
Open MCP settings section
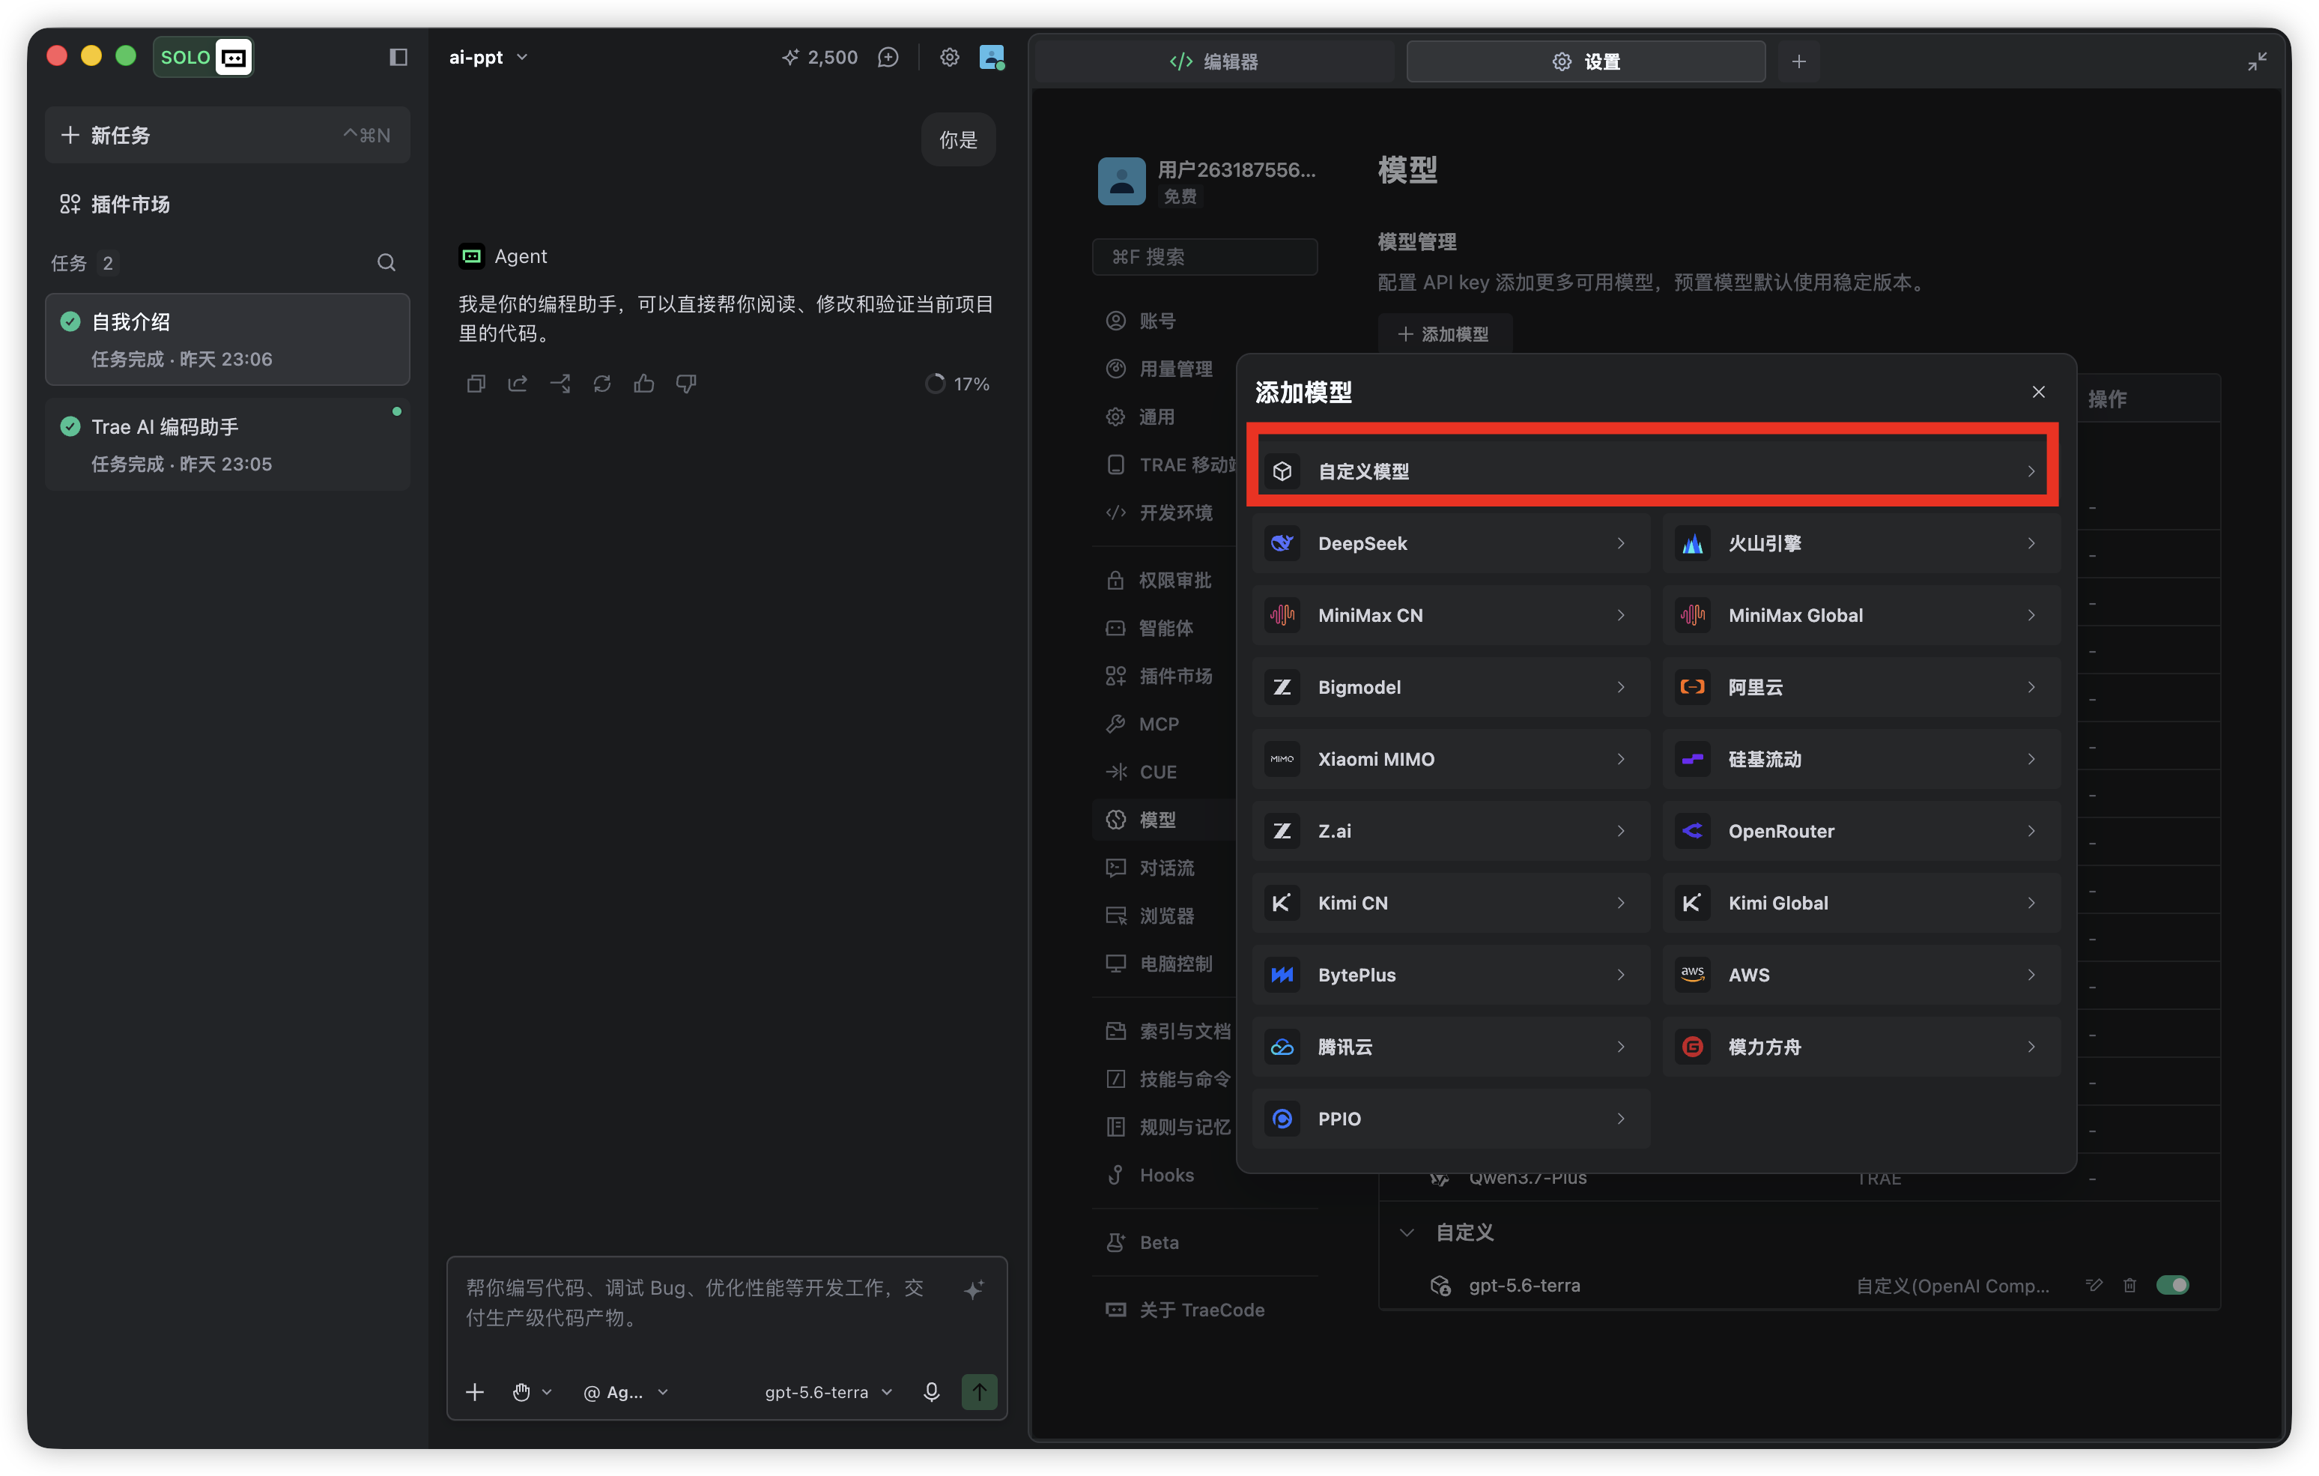click(x=1142, y=724)
